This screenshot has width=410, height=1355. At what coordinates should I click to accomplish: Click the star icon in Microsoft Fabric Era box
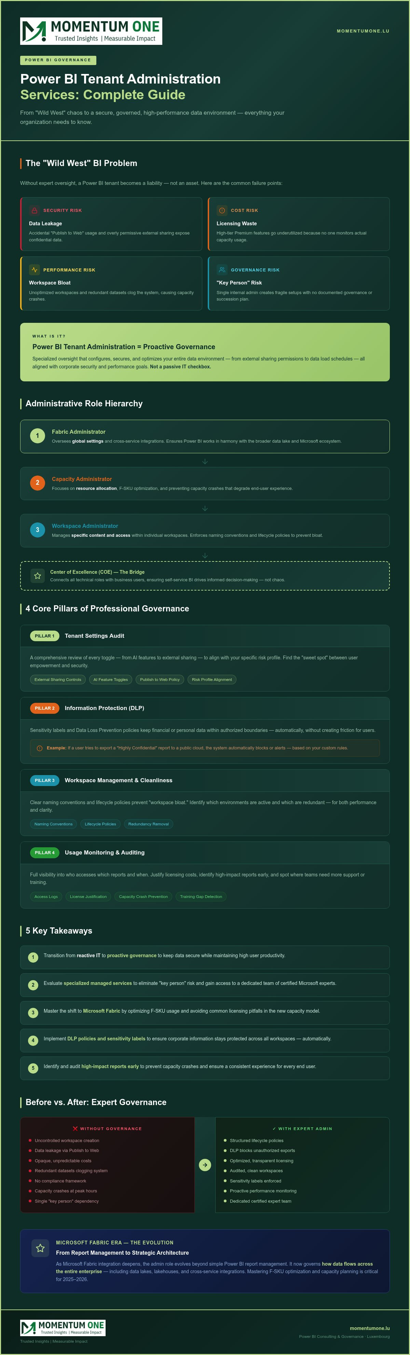point(40,1248)
